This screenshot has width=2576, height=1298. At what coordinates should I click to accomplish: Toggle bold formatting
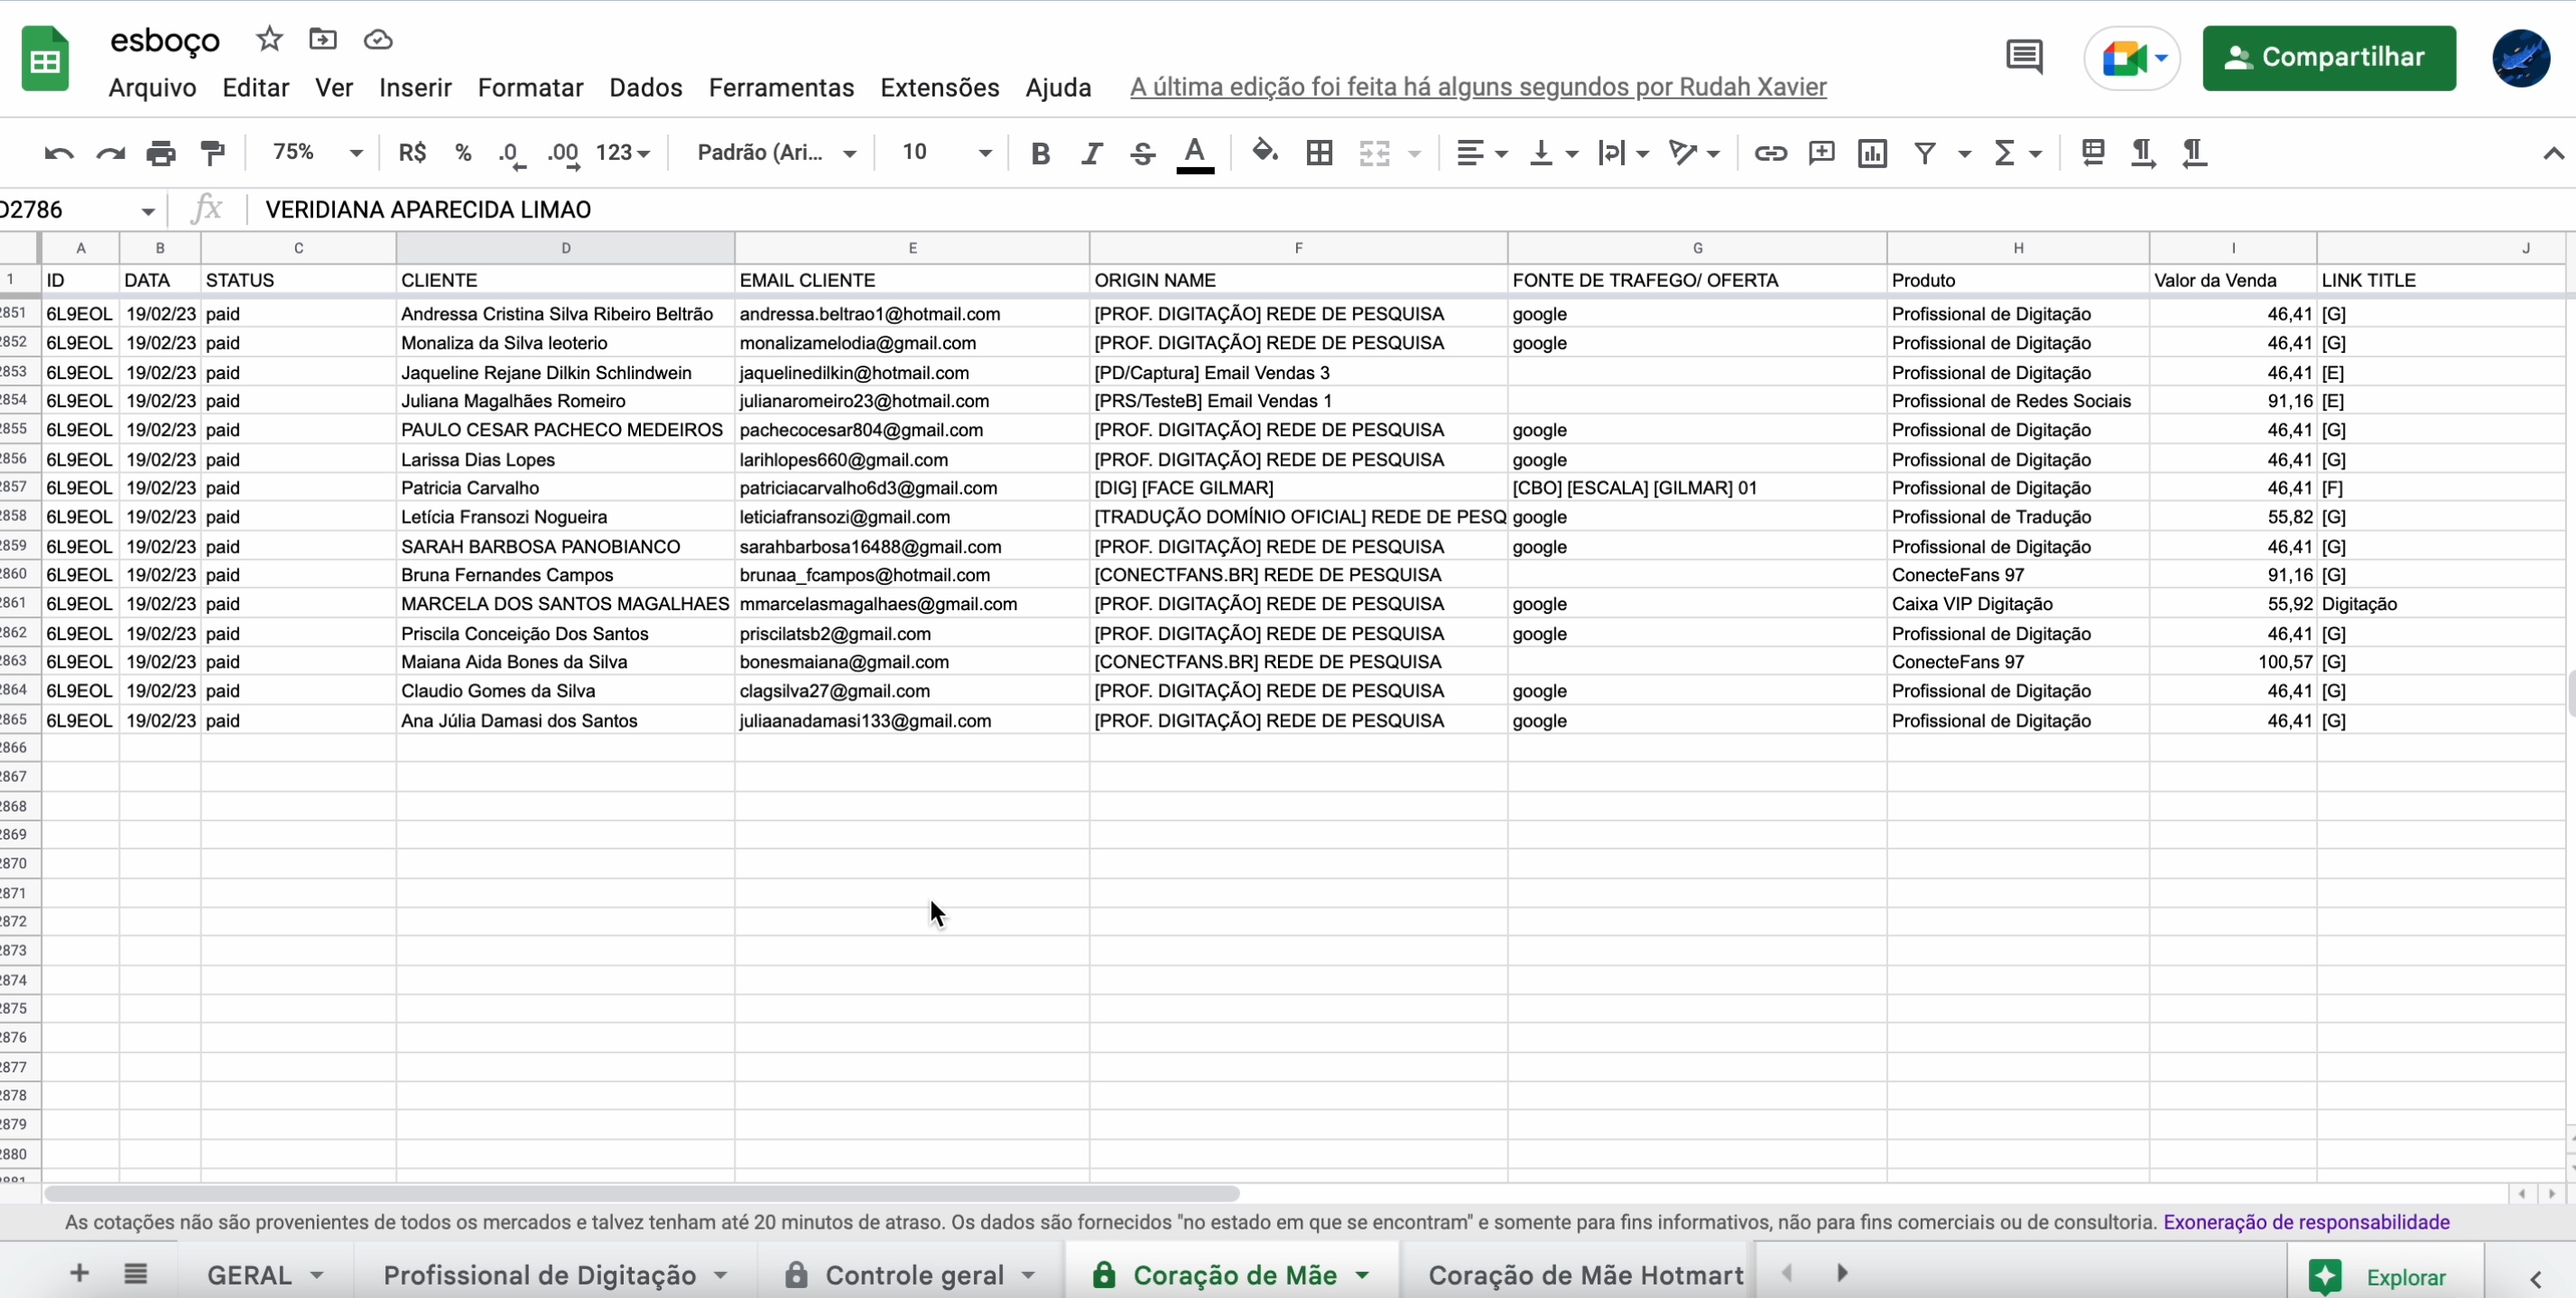click(x=1040, y=153)
